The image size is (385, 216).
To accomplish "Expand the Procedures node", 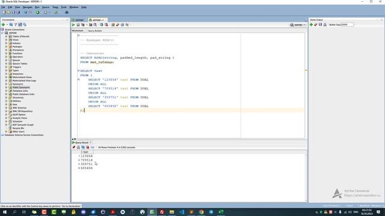I will [6, 50].
